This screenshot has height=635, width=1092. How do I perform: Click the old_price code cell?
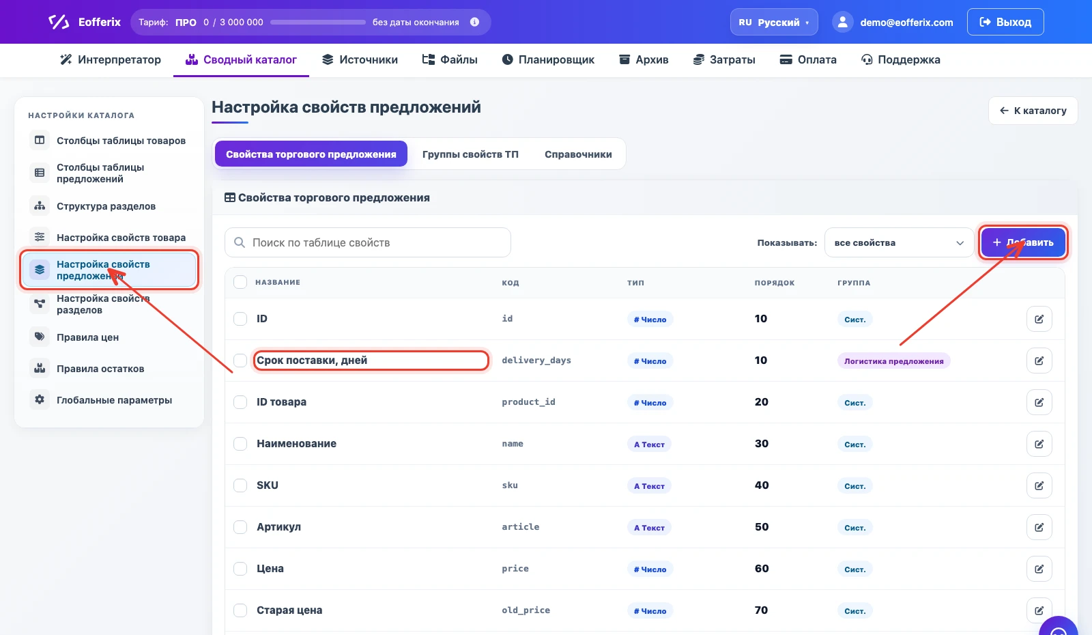tap(526, 610)
